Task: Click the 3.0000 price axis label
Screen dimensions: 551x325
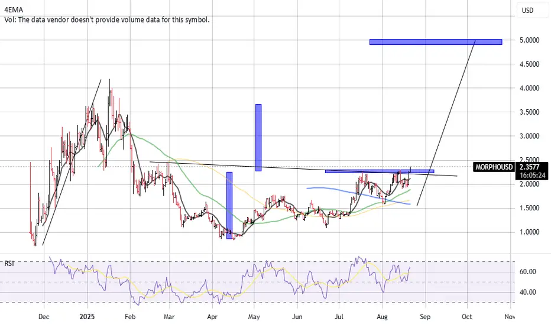Action: tap(529, 136)
